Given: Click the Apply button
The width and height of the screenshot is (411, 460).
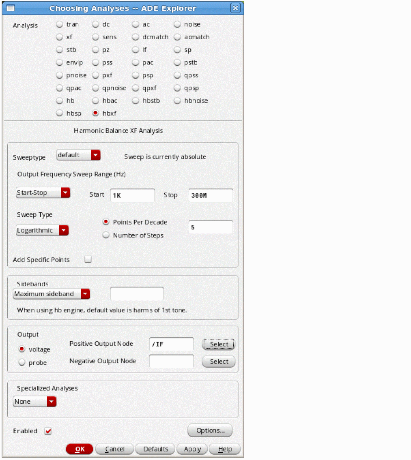Looking at the screenshot, I should pos(192,449).
